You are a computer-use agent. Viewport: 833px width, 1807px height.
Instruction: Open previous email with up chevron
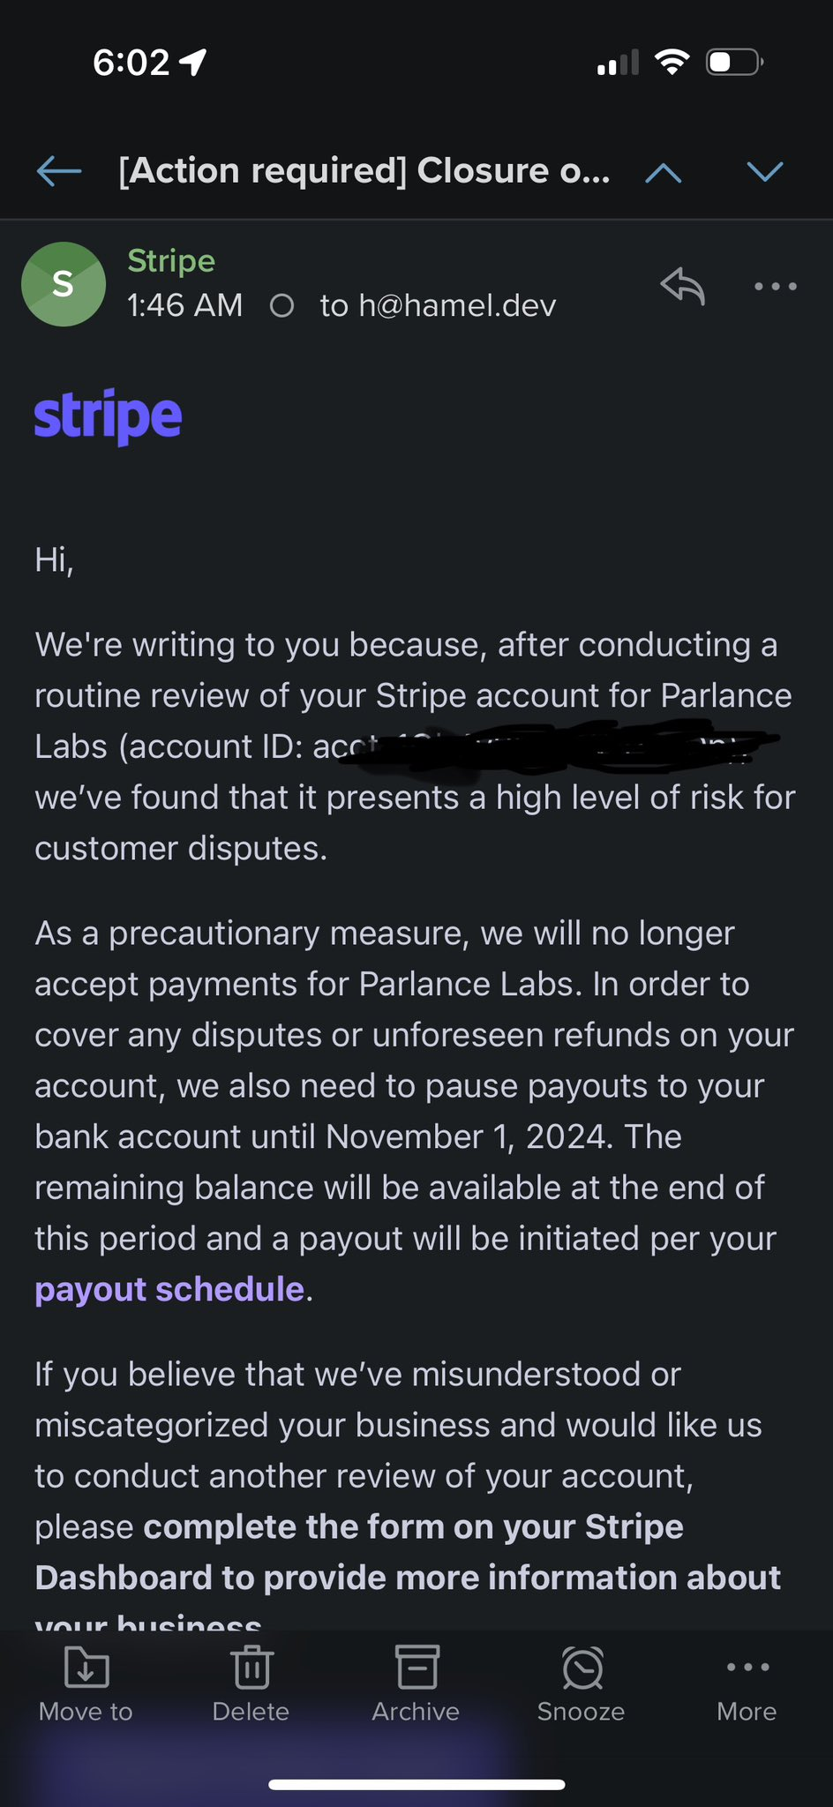click(x=664, y=172)
